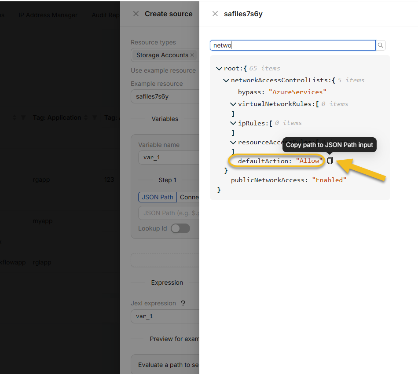This screenshot has height=374, width=418.
Task: Close the safiles7s6y panel
Action: 215,14
